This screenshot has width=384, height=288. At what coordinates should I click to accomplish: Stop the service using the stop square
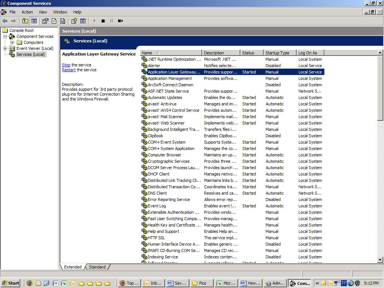point(103,21)
